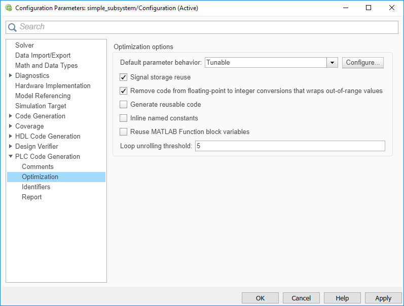Image resolution: width=404 pixels, height=306 pixels.
Task: Select Solver in the category tree
Action: [24, 45]
